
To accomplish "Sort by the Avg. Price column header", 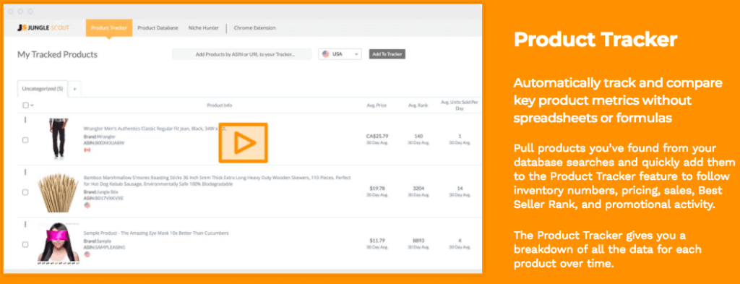I will click(376, 106).
